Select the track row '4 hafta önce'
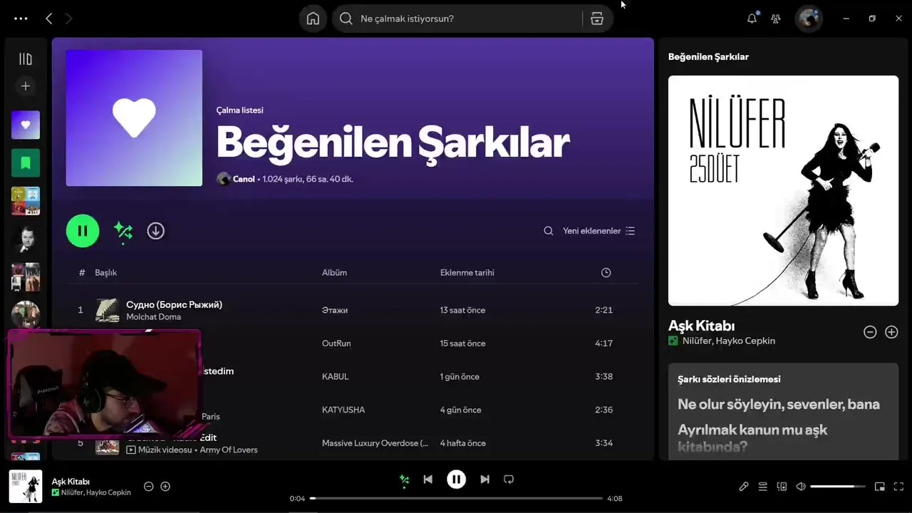912x513 pixels. (x=353, y=443)
